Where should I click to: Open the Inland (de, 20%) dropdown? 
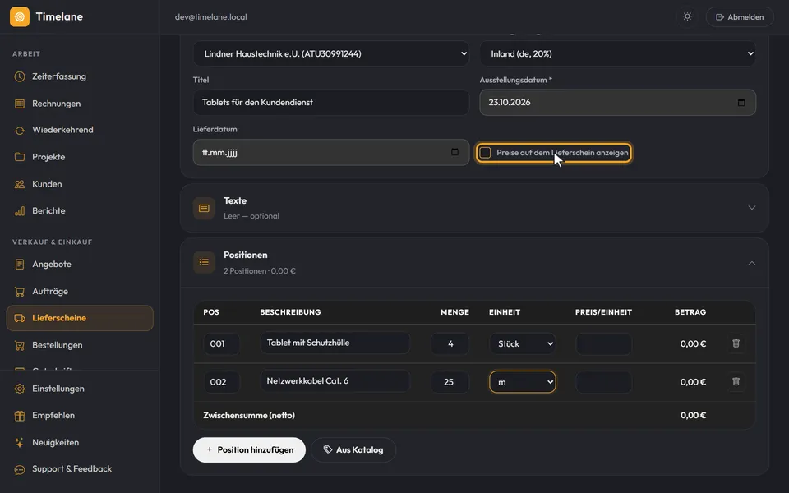(x=618, y=53)
